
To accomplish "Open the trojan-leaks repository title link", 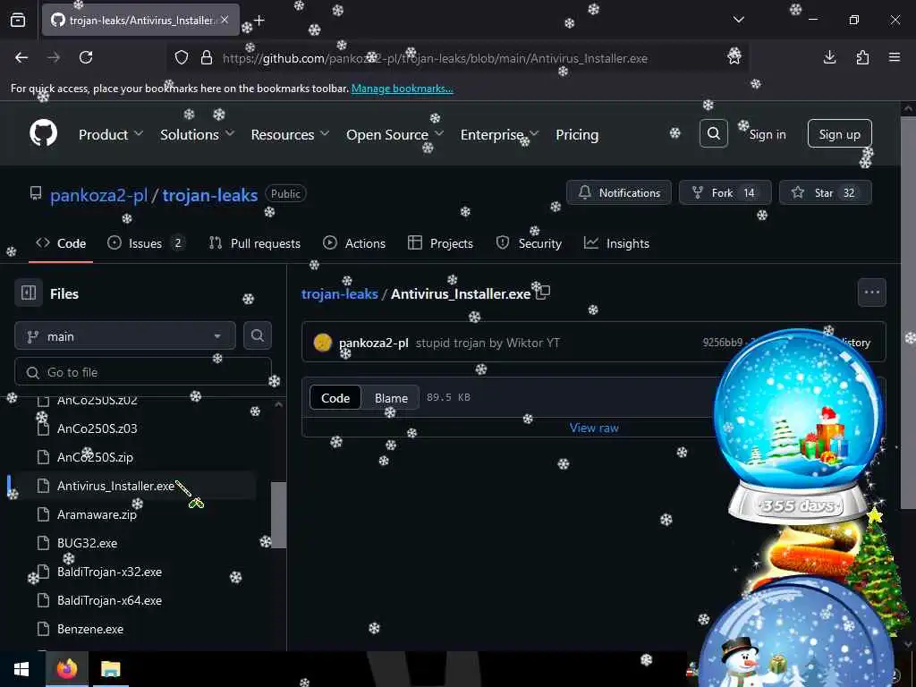I will click(209, 195).
